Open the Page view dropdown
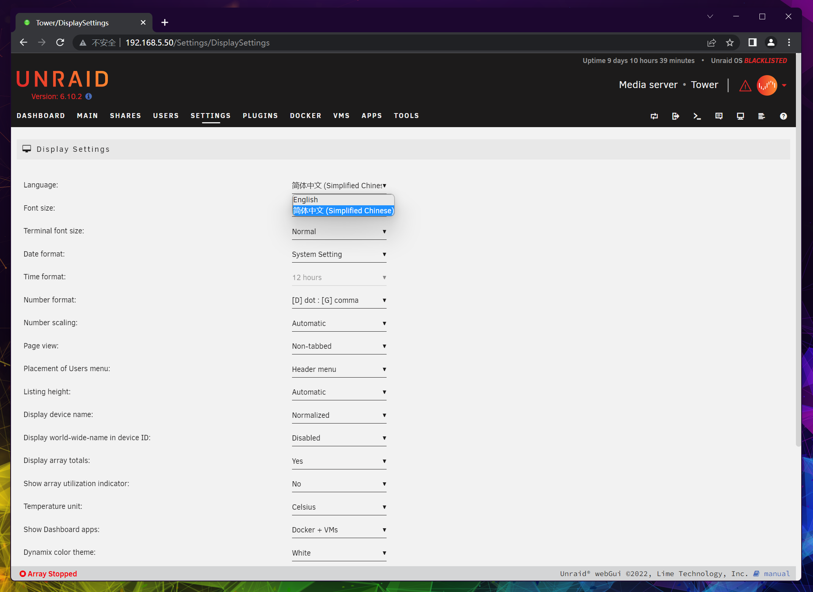The height and width of the screenshot is (592, 813). (x=339, y=346)
